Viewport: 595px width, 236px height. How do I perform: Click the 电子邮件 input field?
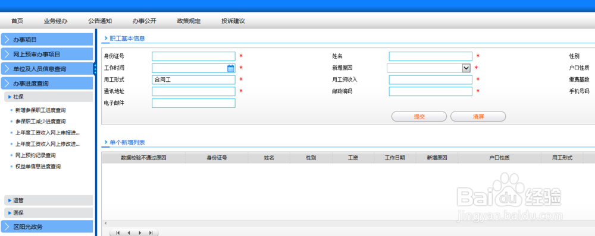tap(193, 103)
